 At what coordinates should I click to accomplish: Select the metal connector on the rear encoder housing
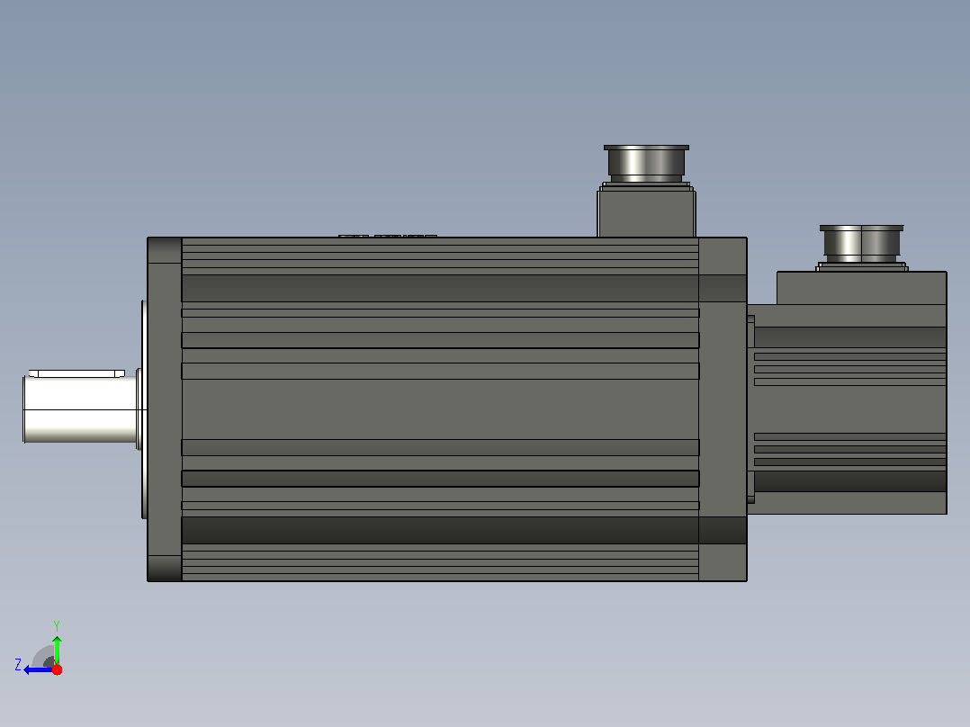tap(862, 244)
